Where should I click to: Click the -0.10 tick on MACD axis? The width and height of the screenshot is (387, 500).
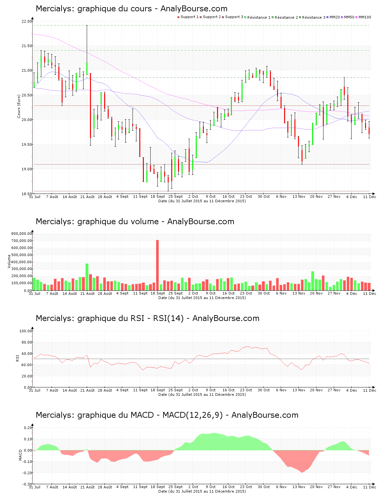(27, 462)
